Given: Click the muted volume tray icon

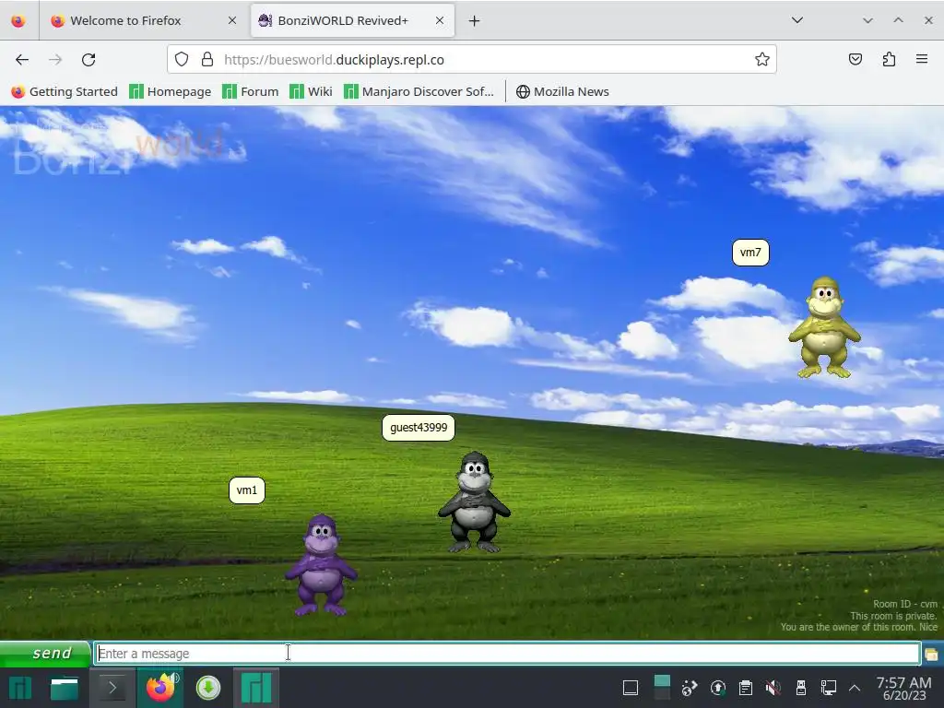Looking at the screenshot, I should 773,688.
